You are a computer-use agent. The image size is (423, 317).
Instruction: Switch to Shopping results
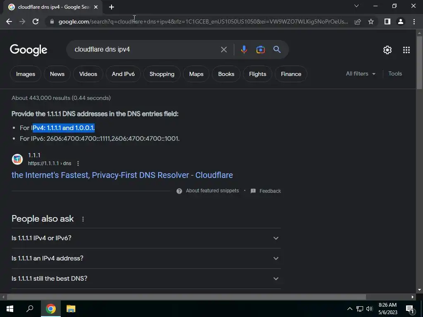(x=162, y=74)
